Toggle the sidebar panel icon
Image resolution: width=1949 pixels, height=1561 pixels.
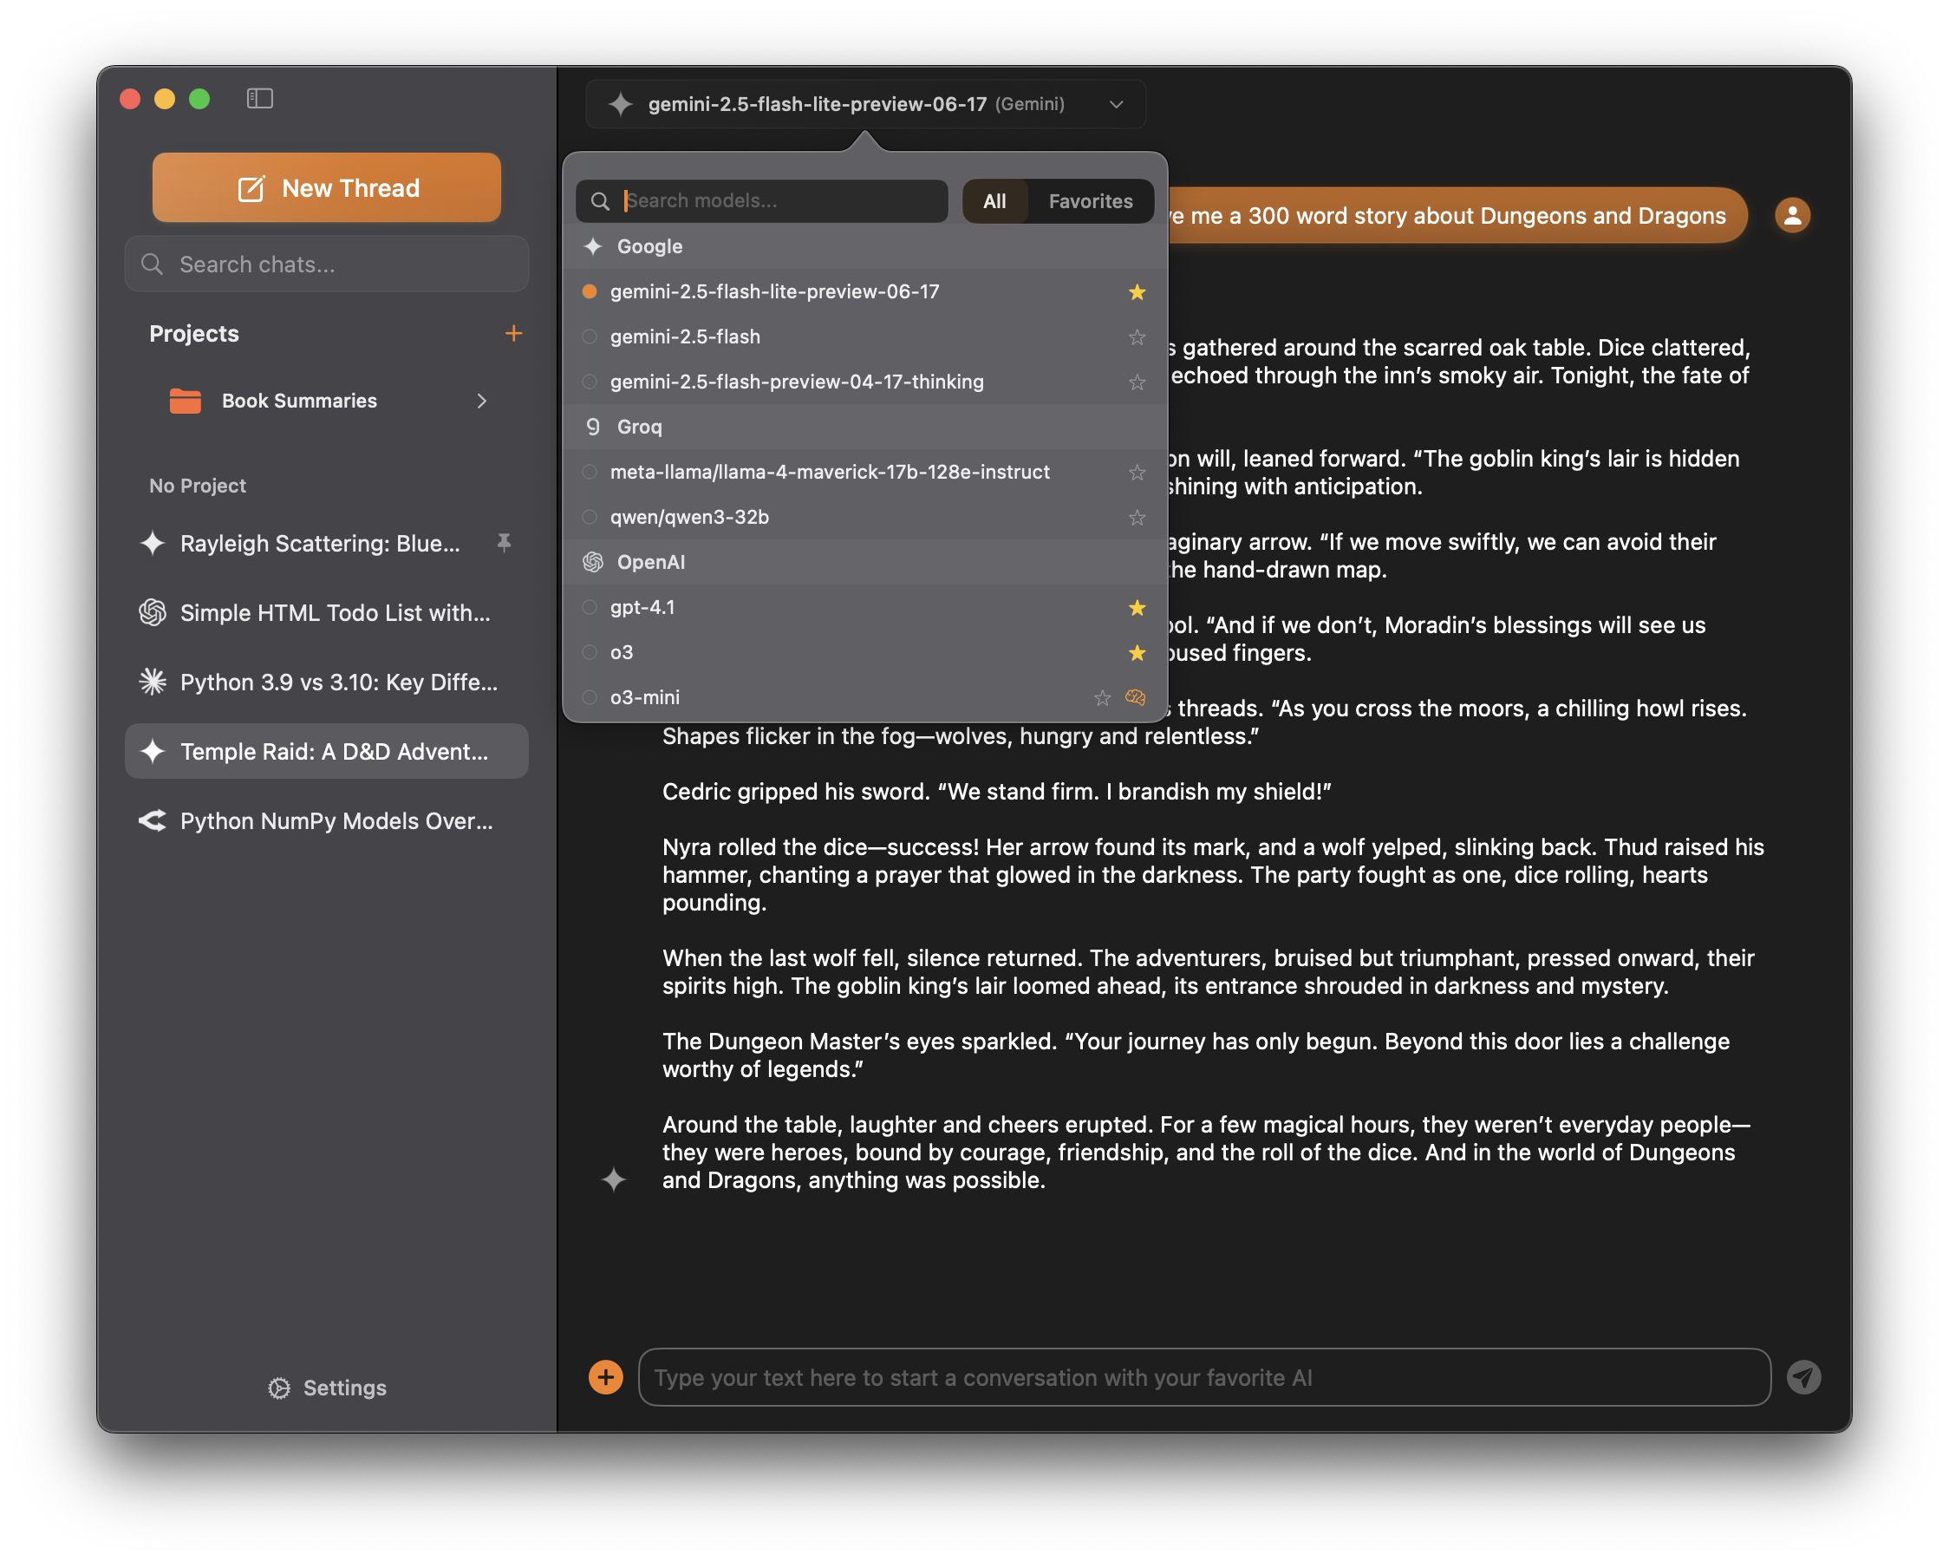259,99
